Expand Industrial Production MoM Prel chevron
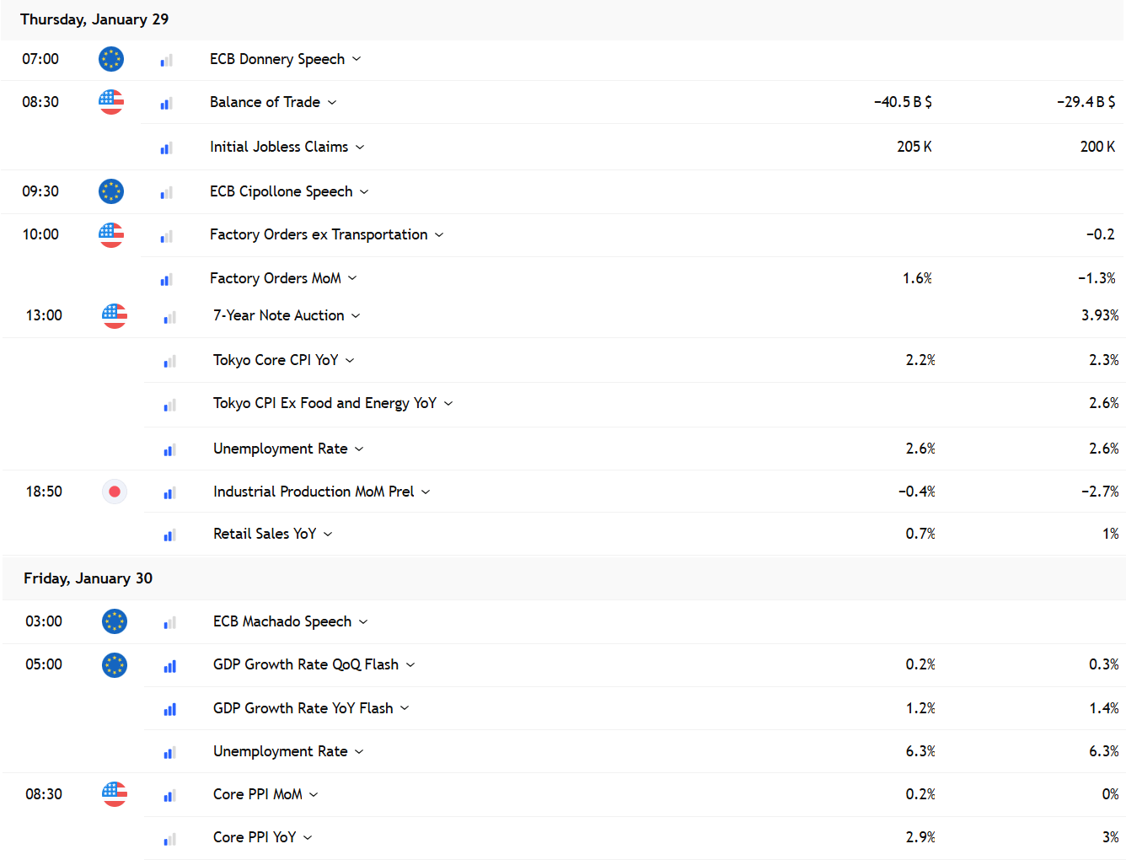The image size is (1126, 860). [426, 492]
